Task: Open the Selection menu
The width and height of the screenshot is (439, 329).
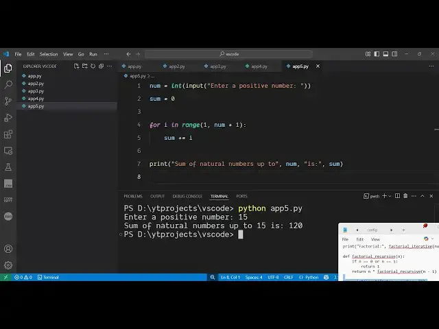Action: 49,54
